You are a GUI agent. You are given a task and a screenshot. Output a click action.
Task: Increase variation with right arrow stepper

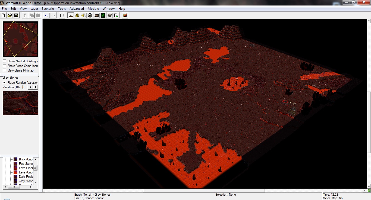tap(36, 87)
